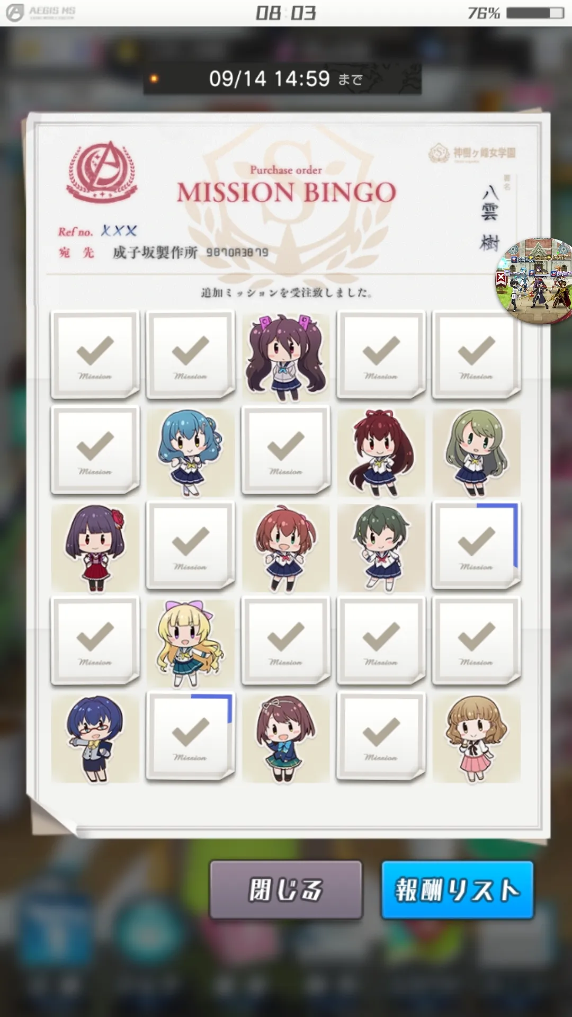Select the blue-cornered checked Mission card in third row
The width and height of the screenshot is (572, 1017).
[x=476, y=546]
